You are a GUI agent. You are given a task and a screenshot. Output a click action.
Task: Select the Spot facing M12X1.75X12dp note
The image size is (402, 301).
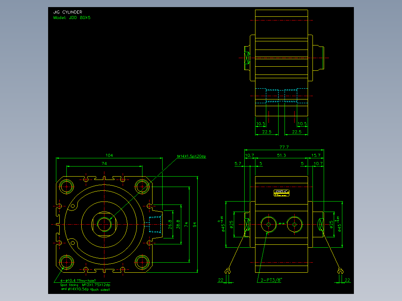85,285
